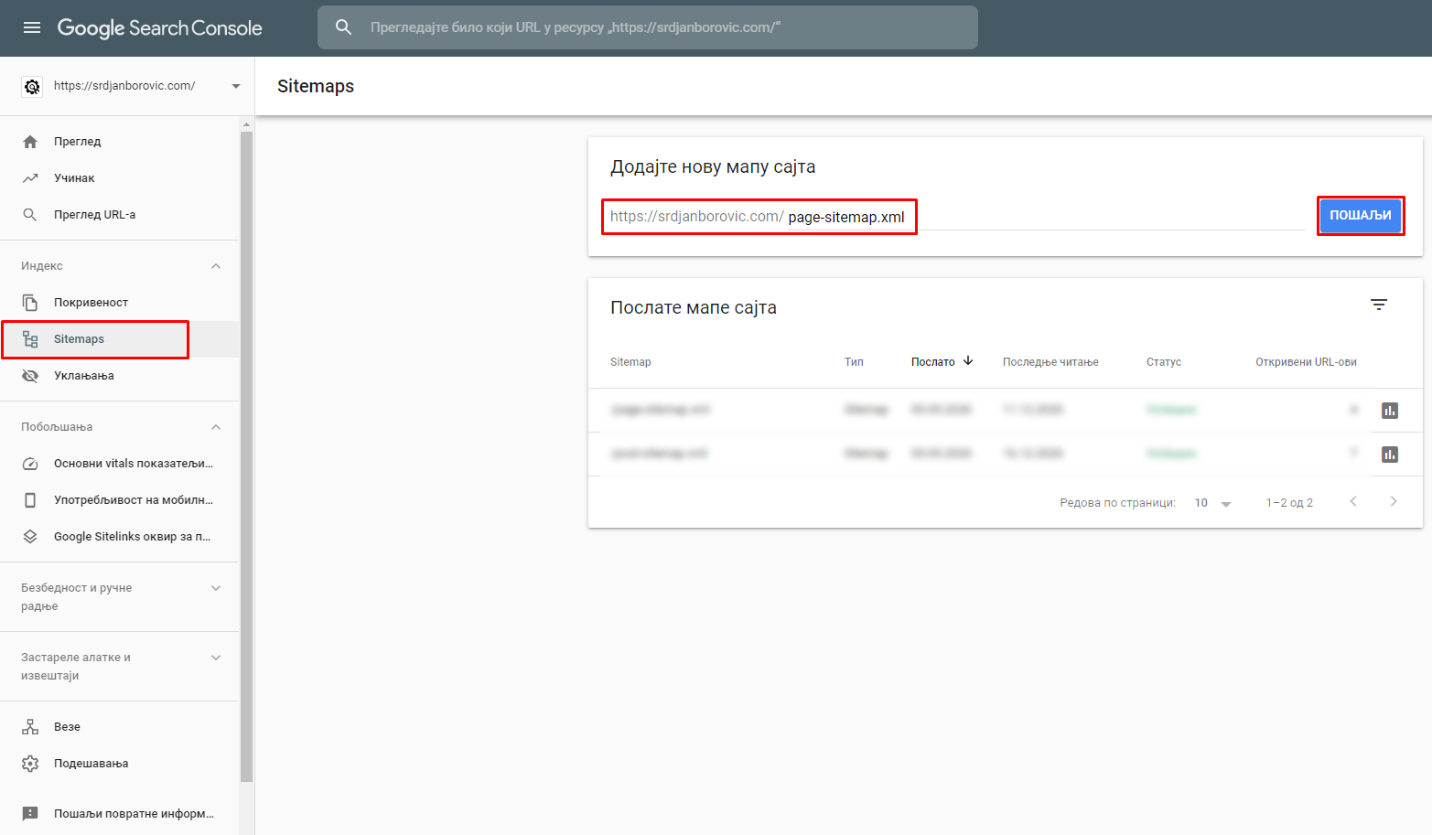Click the ПОШАЉИ submit button
1432x835 pixels.
tap(1361, 216)
